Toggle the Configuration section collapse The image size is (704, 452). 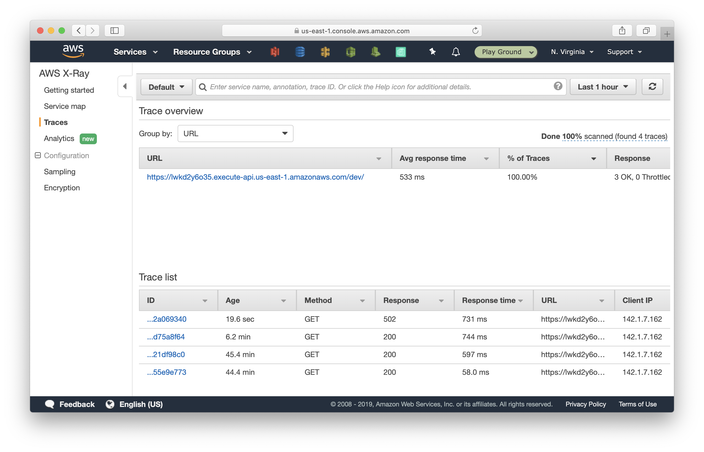(38, 155)
